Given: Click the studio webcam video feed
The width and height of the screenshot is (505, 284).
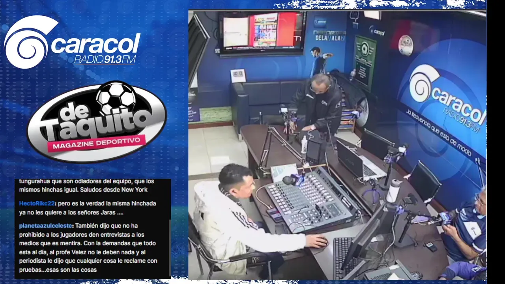Looking at the screenshot, I should pos(337,145).
